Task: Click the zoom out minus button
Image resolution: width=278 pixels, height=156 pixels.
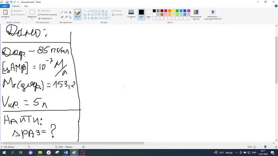Action: 255,147
